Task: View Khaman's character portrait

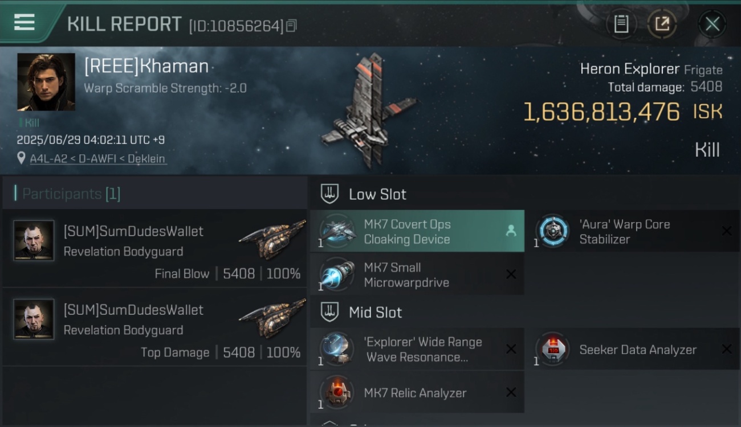Action: coord(46,81)
